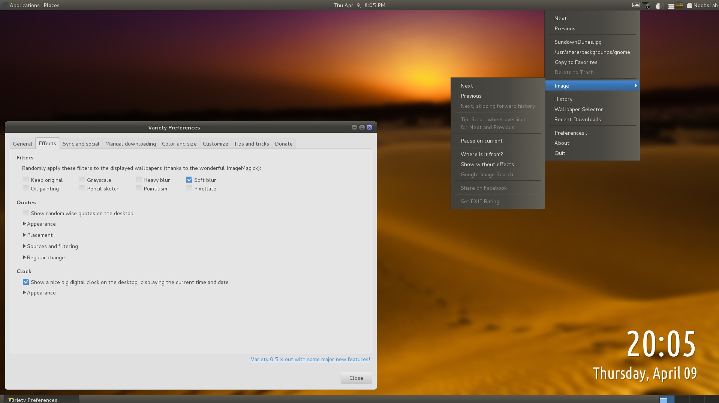719x403 pixels.
Task: Expand the Regular change section
Action: [25, 257]
